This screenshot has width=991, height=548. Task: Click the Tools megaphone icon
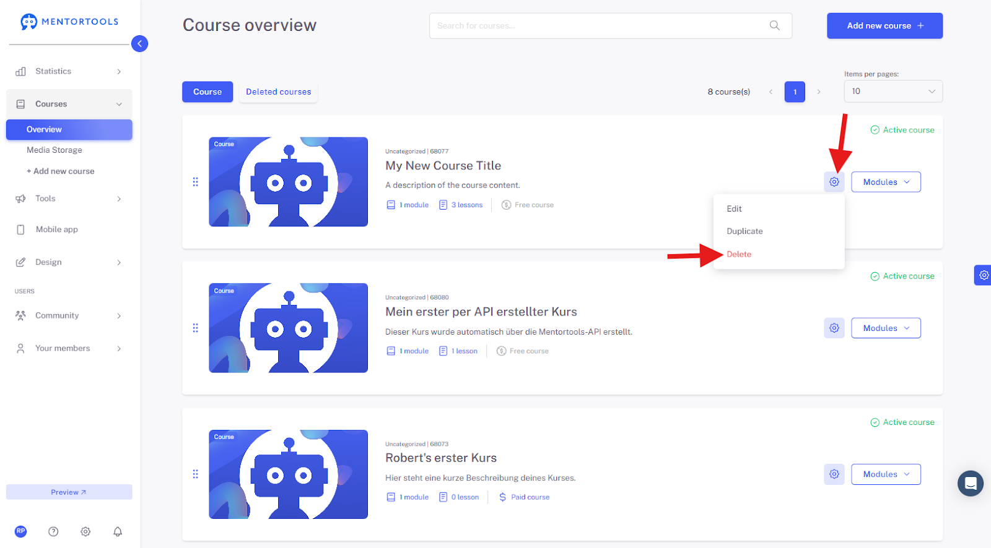pyautogui.click(x=20, y=199)
